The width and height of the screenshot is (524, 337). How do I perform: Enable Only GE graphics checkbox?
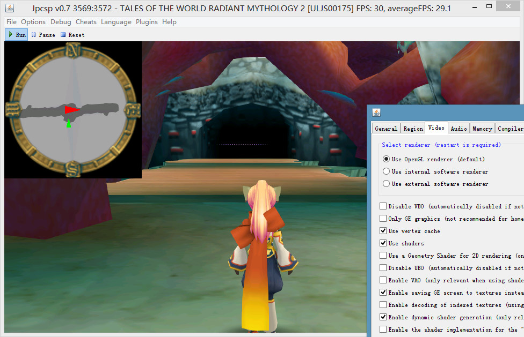click(x=383, y=219)
